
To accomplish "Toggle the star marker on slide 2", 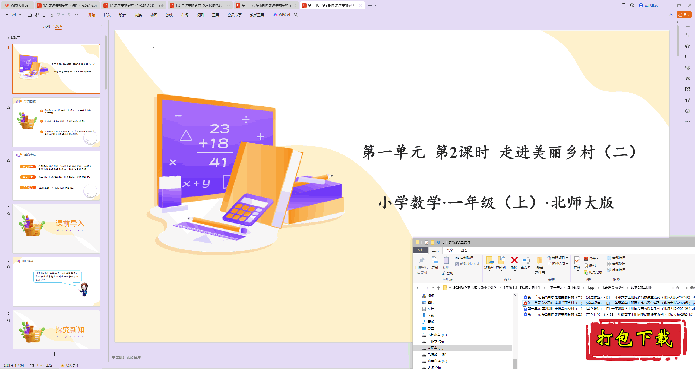I will coord(8,107).
